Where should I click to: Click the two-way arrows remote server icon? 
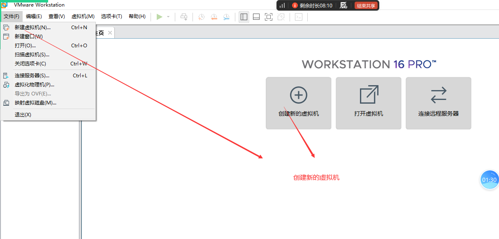tap(439, 95)
